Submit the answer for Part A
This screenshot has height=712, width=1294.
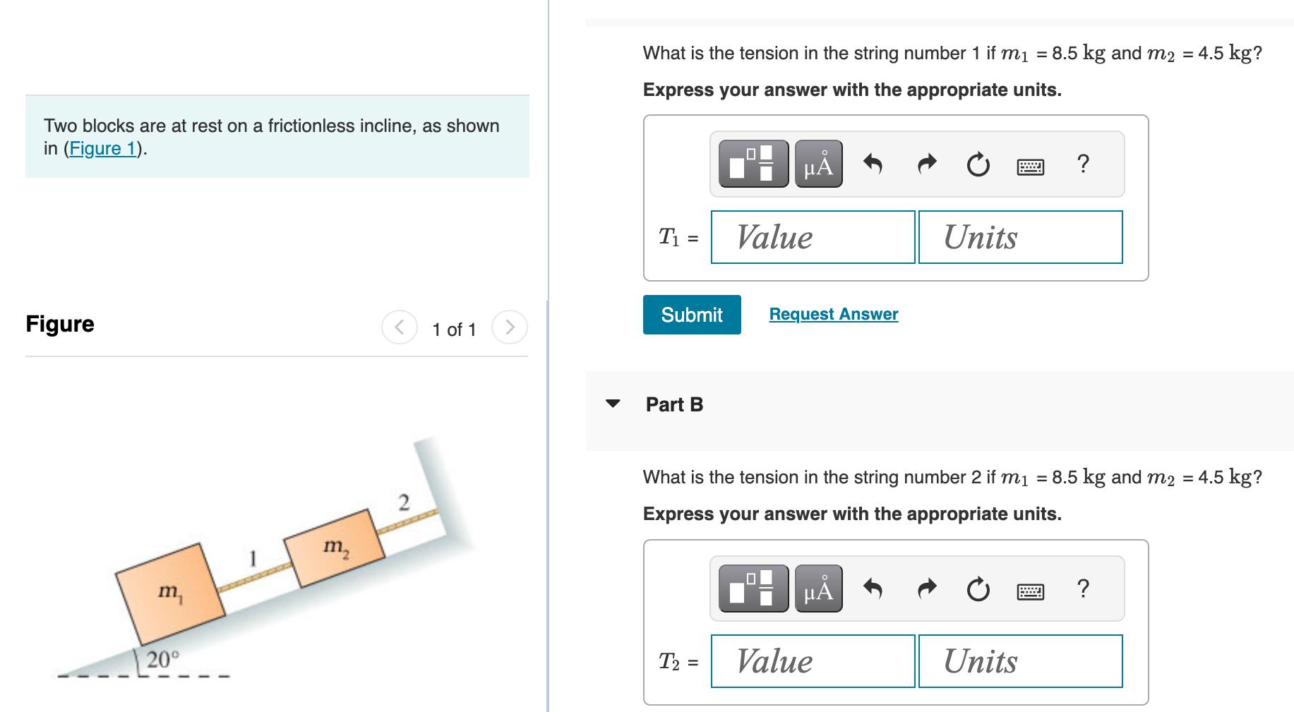click(x=690, y=314)
